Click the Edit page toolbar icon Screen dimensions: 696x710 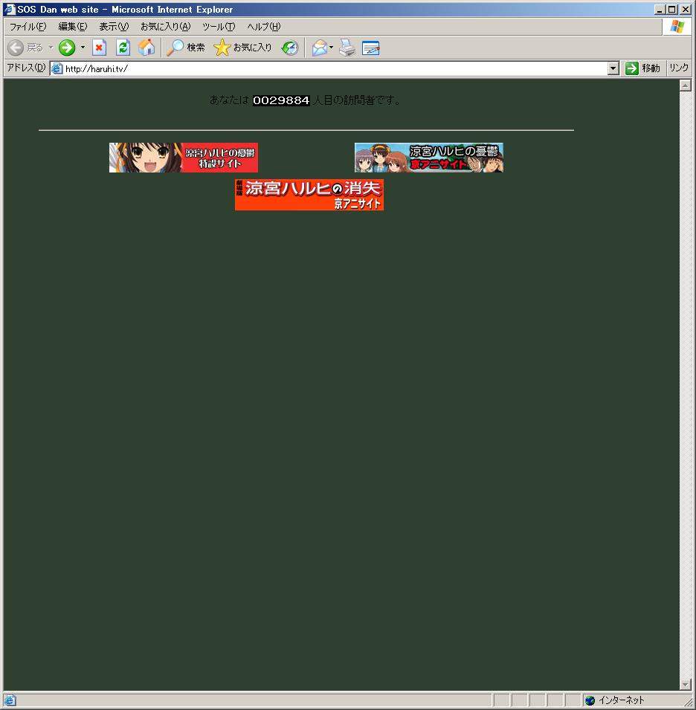pos(371,48)
